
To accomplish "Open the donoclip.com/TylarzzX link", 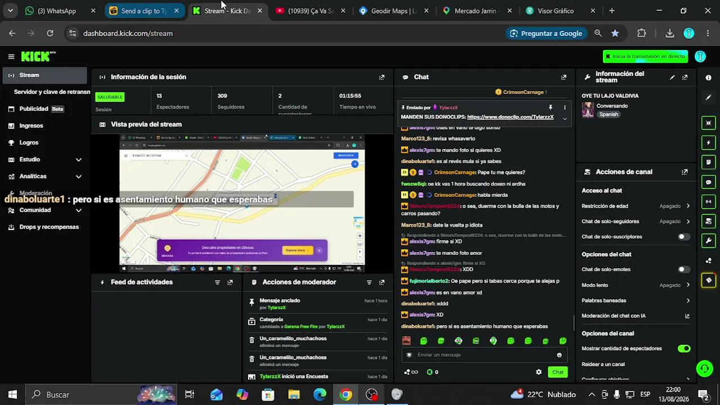I will 510,118.
